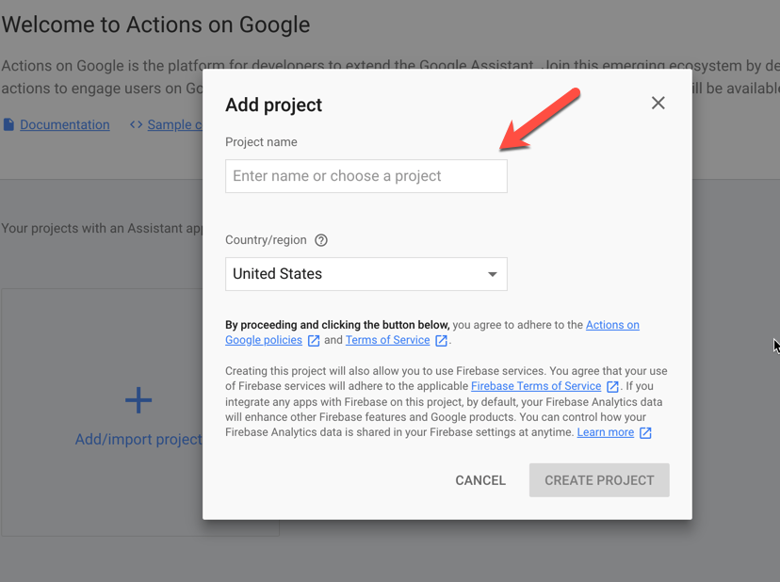This screenshot has height=582, width=780.
Task: Click the 'Welcome to Actions on Google' heading
Action: pyautogui.click(x=155, y=24)
